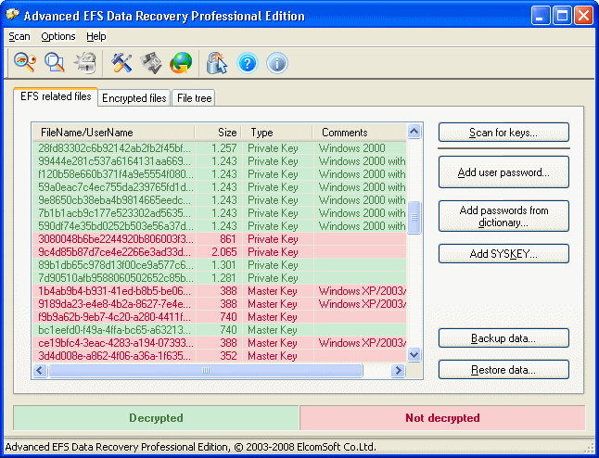This screenshot has width=599, height=458.
Task: Switch to the Encrypted files tab
Action: click(134, 97)
